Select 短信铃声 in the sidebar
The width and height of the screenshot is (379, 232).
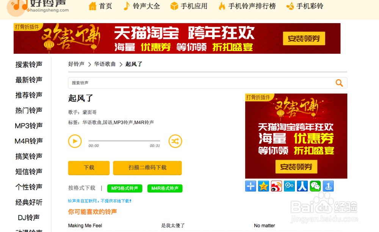coord(29,172)
